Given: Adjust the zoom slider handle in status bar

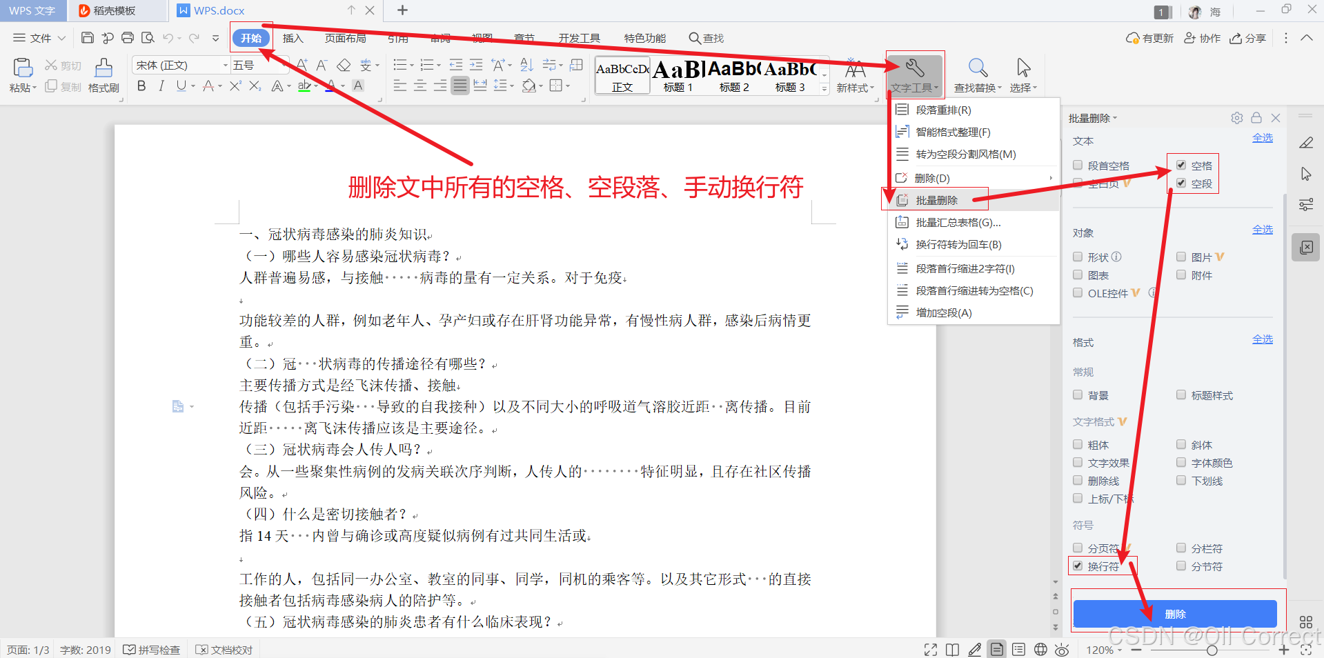Looking at the screenshot, I should [1212, 650].
